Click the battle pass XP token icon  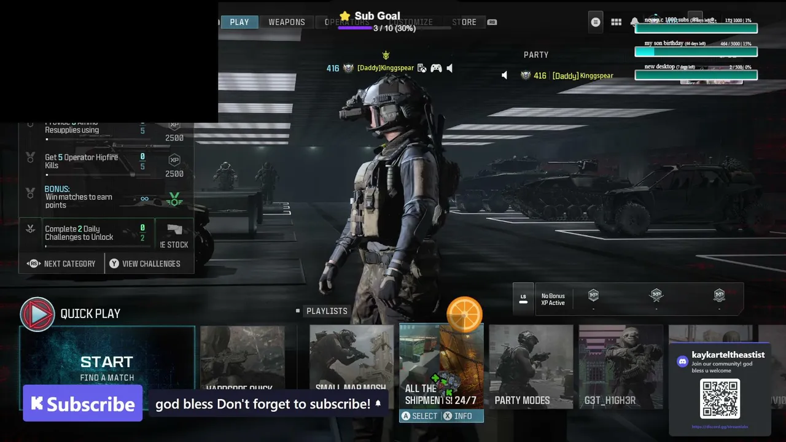719,295
